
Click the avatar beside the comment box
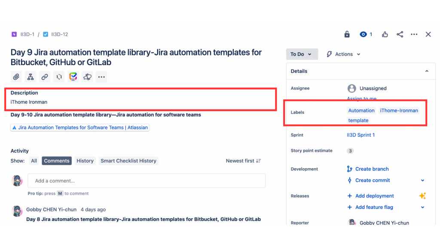tap(17, 181)
